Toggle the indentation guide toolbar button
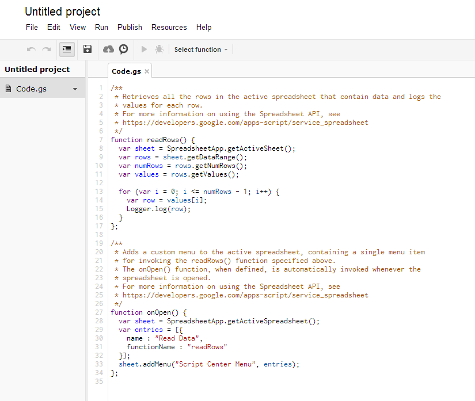The height and width of the screenshot is (401, 475). [67, 49]
